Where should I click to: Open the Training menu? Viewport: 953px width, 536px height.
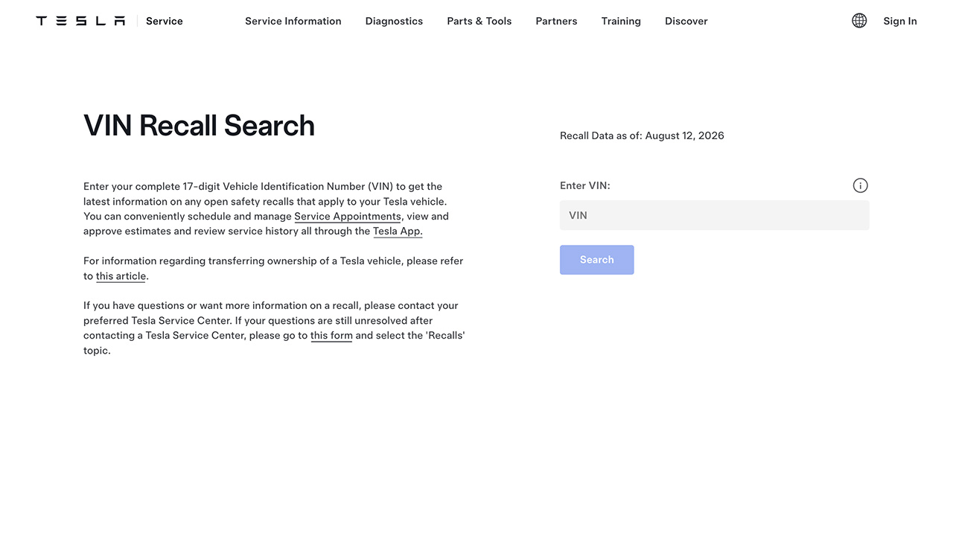621,21
